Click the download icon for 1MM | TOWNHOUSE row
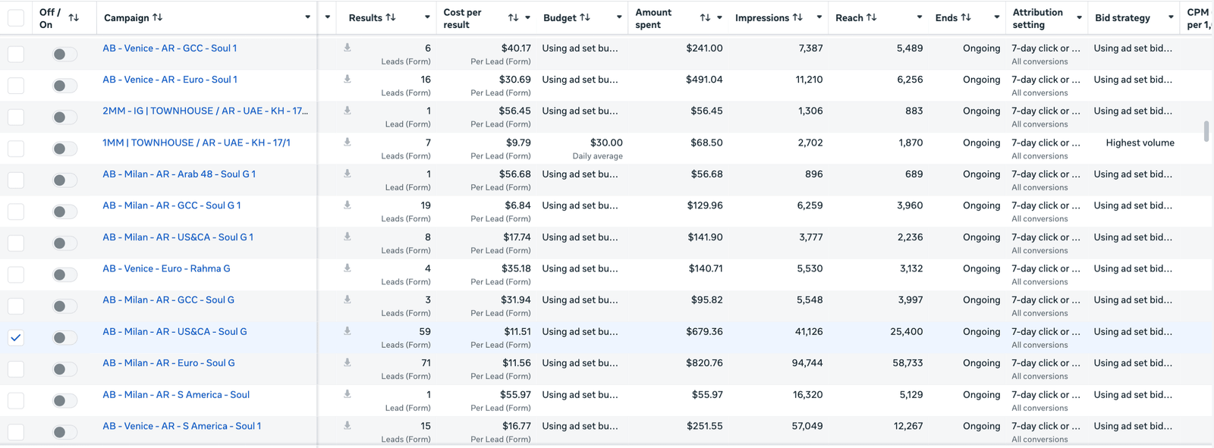The width and height of the screenshot is (1214, 448). tap(348, 143)
